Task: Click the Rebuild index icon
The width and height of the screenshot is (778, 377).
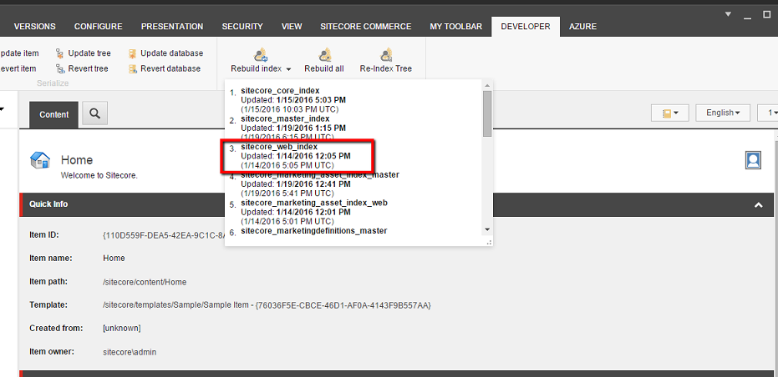Action: [261, 55]
